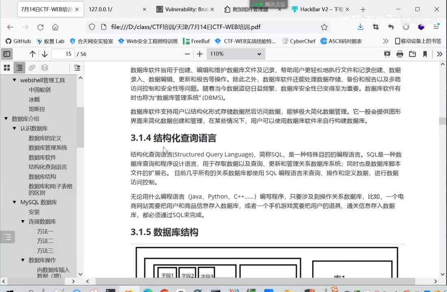Collapse the webshell管理工具 outline node
447x292 pixels.
coord(14,80)
